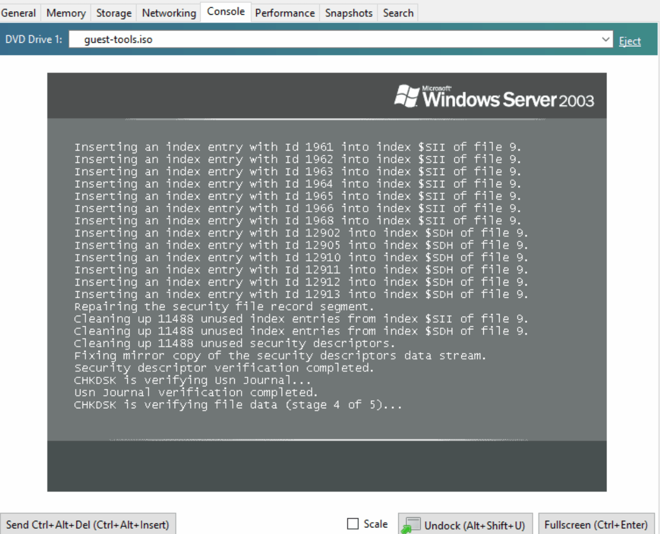Toggle the Scale checkbox
Viewport: 660px width, 534px height.
pos(353,523)
